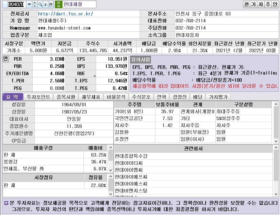Open the 배당 tab

(198, 97)
